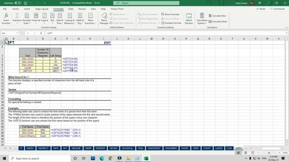Viewport: 289px width, 162px height.
Task: Open Math & Trig functions
Action: click(x=80, y=18)
